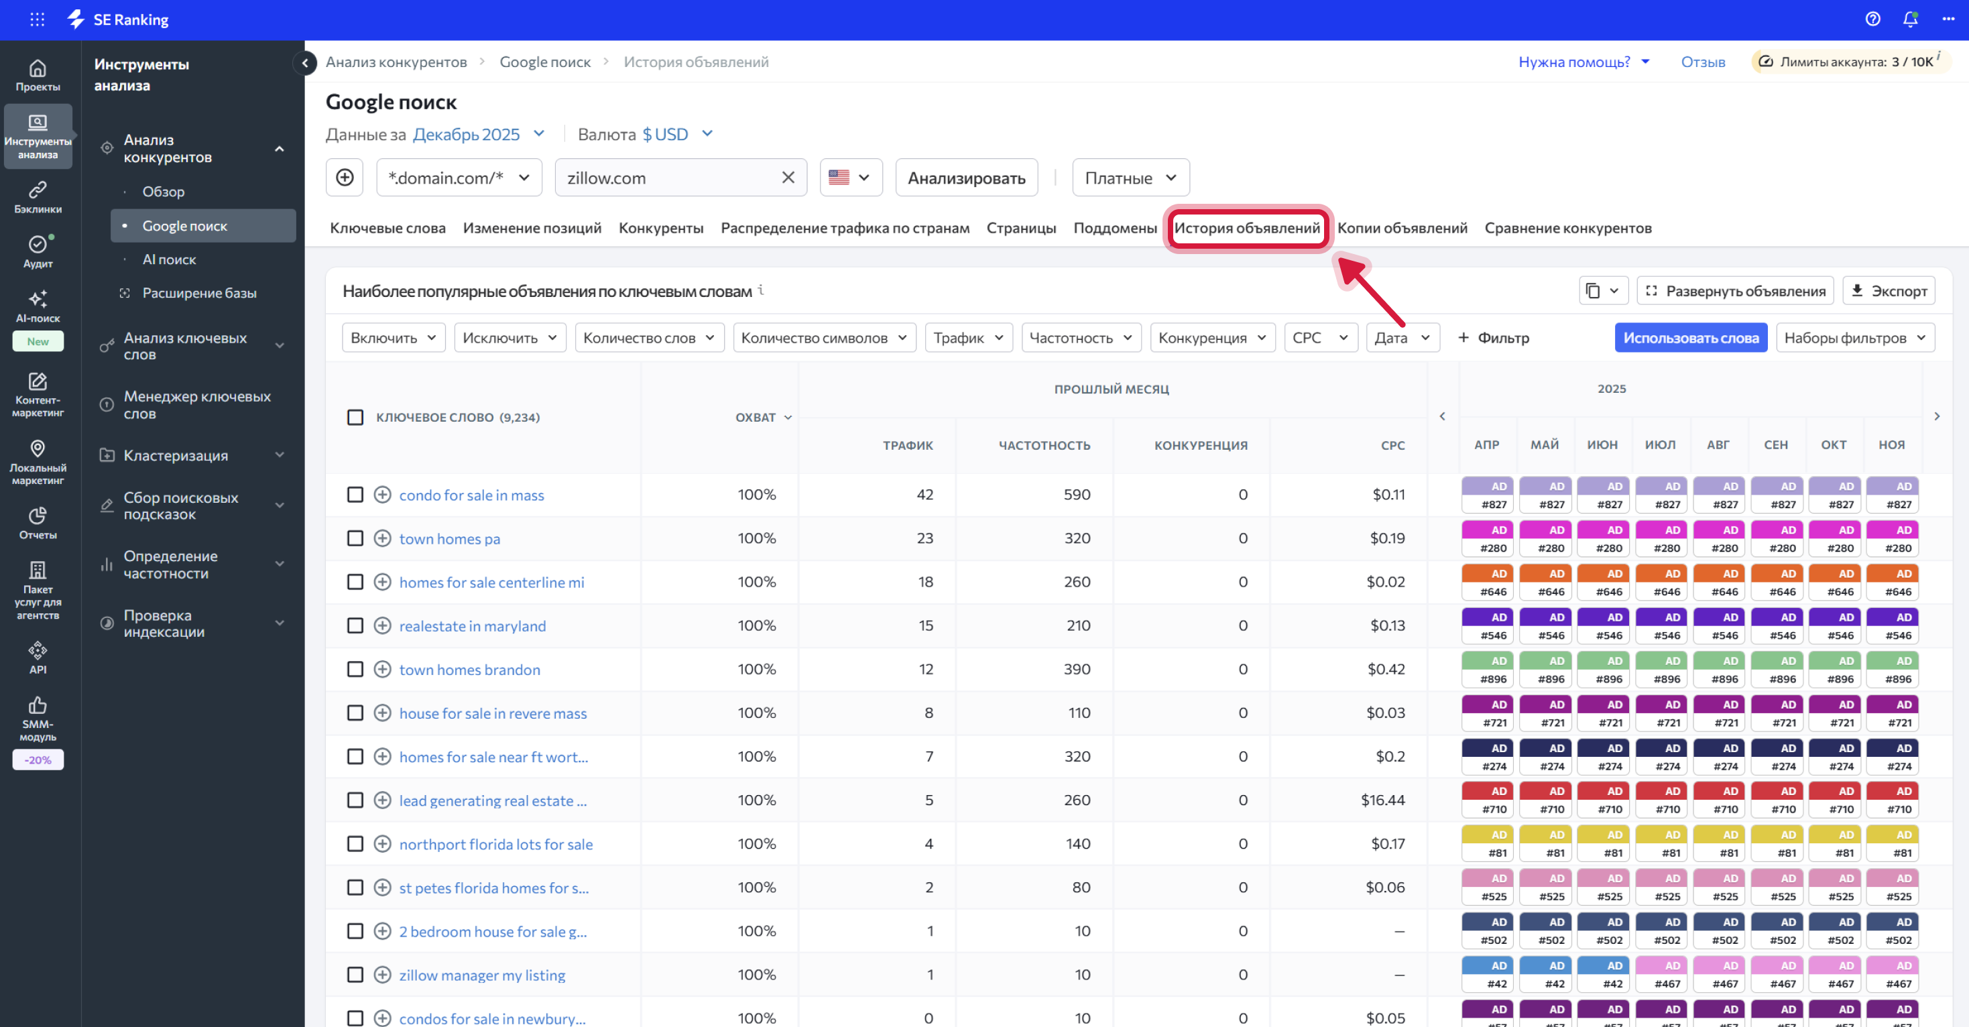
Task: Check the keyword 'condo for sale in mass'
Action: pyautogui.click(x=355, y=495)
